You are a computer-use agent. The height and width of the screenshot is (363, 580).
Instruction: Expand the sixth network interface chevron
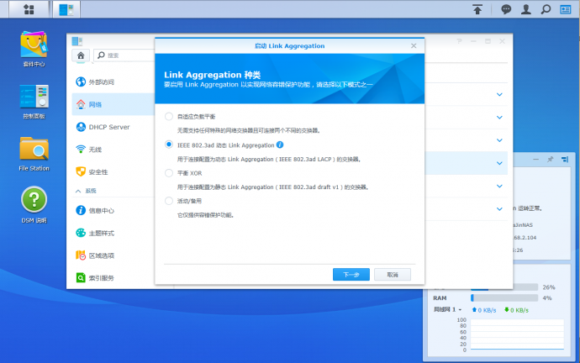click(x=499, y=209)
